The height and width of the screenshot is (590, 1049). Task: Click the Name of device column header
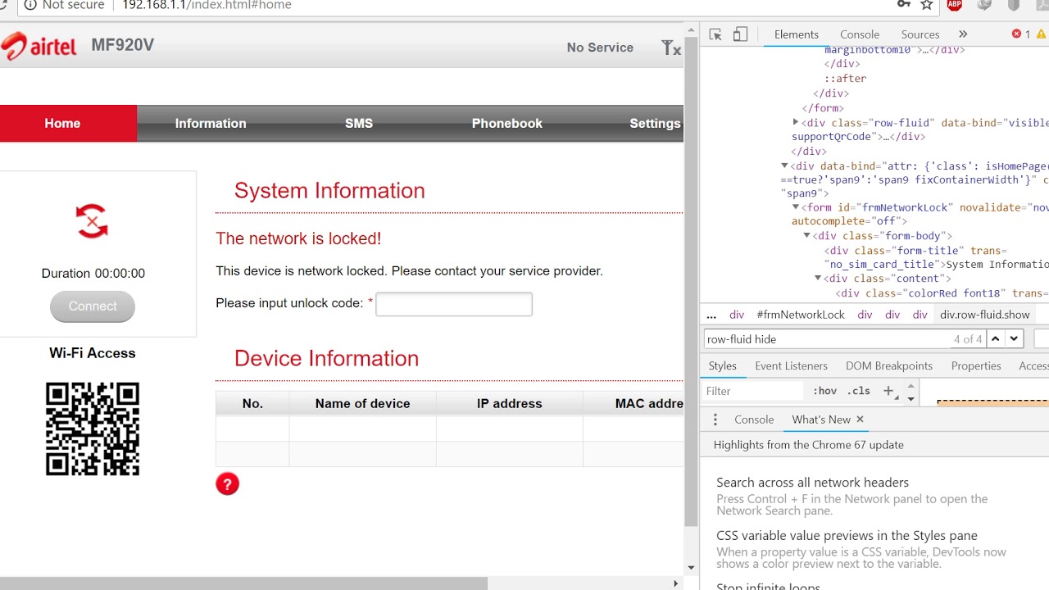(x=362, y=403)
